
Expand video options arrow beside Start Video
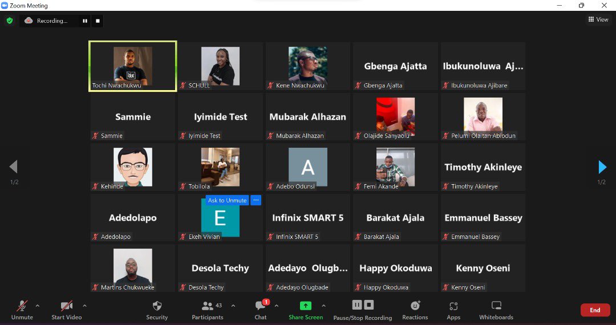(84, 306)
